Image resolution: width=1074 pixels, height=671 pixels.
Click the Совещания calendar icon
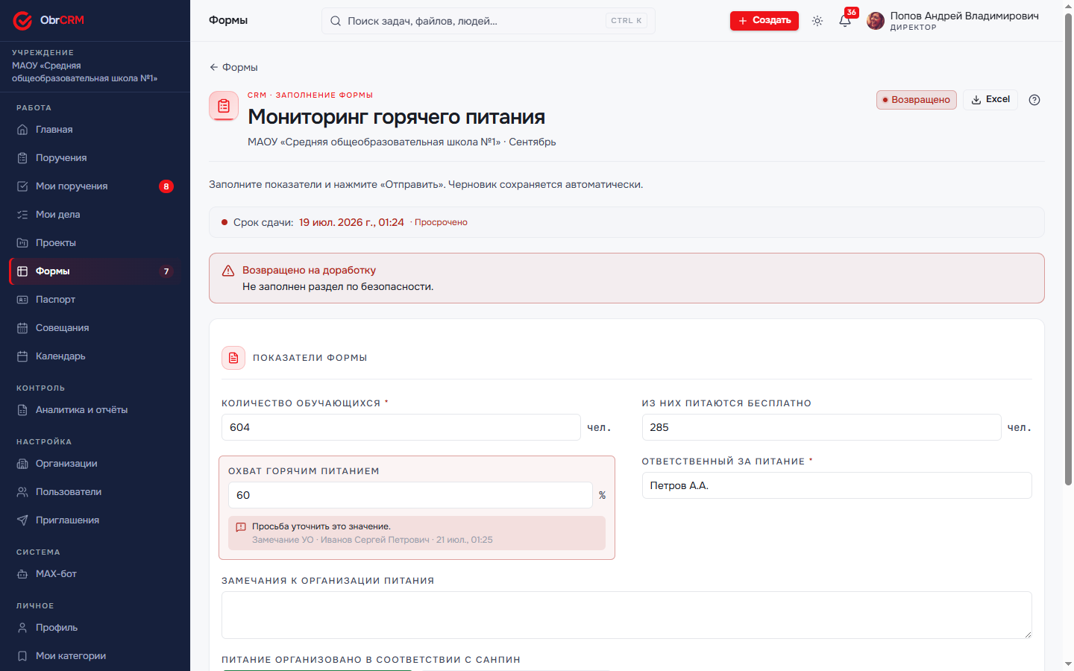click(x=22, y=328)
